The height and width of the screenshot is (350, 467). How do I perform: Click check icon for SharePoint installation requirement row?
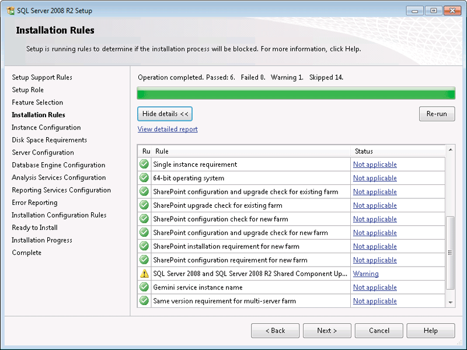[x=144, y=246]
